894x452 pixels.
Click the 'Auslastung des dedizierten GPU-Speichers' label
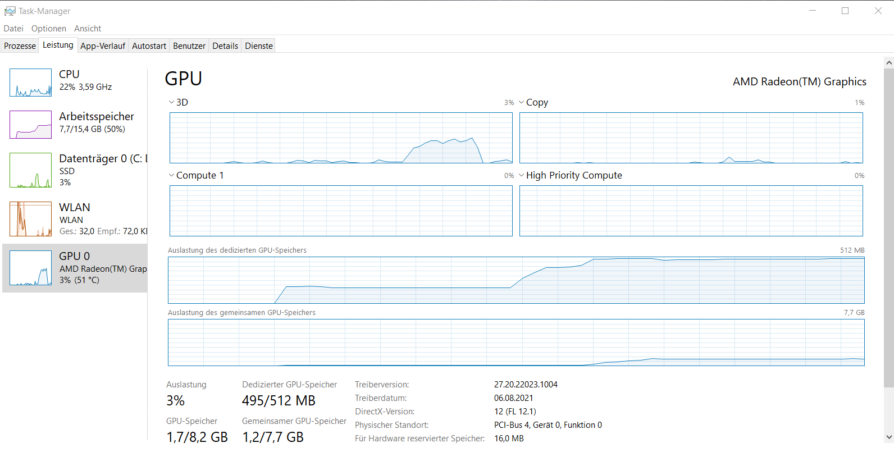pyautogui.click(x=237, y=250)
